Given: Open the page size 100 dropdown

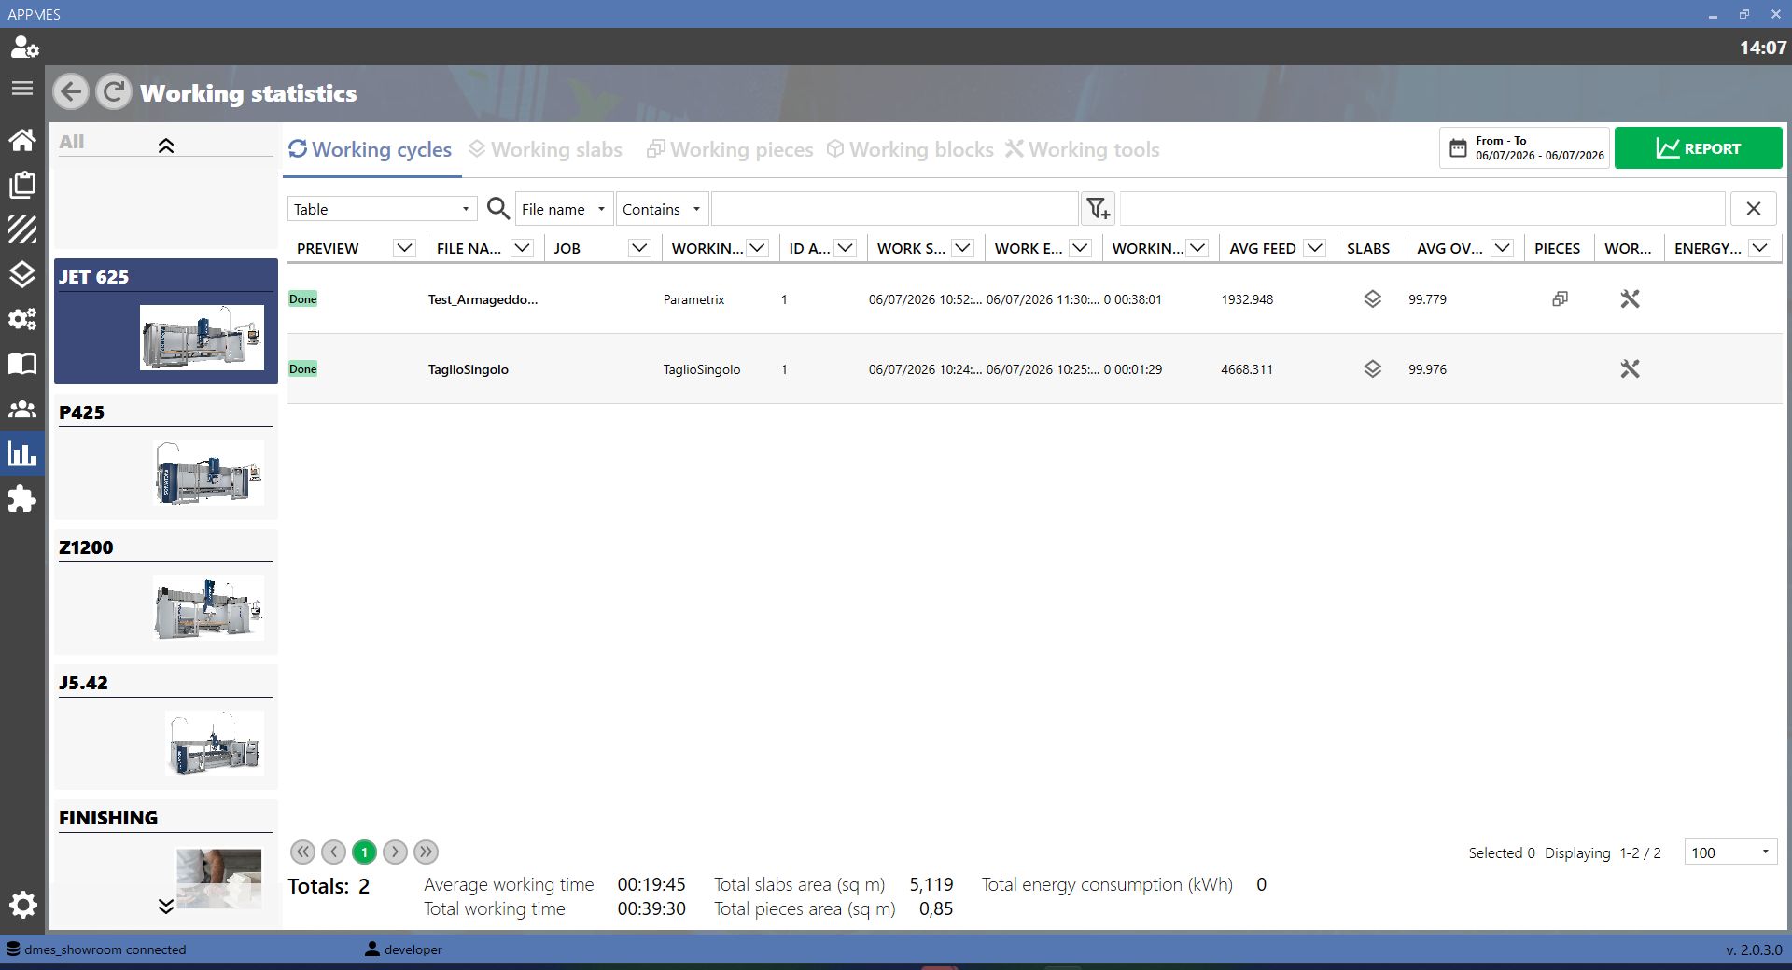Looking at the screenshot, I should 1730,852.
